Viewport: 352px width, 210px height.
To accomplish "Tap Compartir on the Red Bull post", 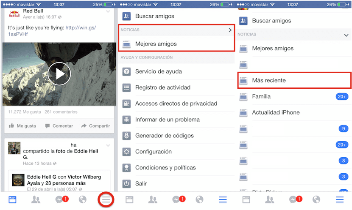I will tap(95, 126).
